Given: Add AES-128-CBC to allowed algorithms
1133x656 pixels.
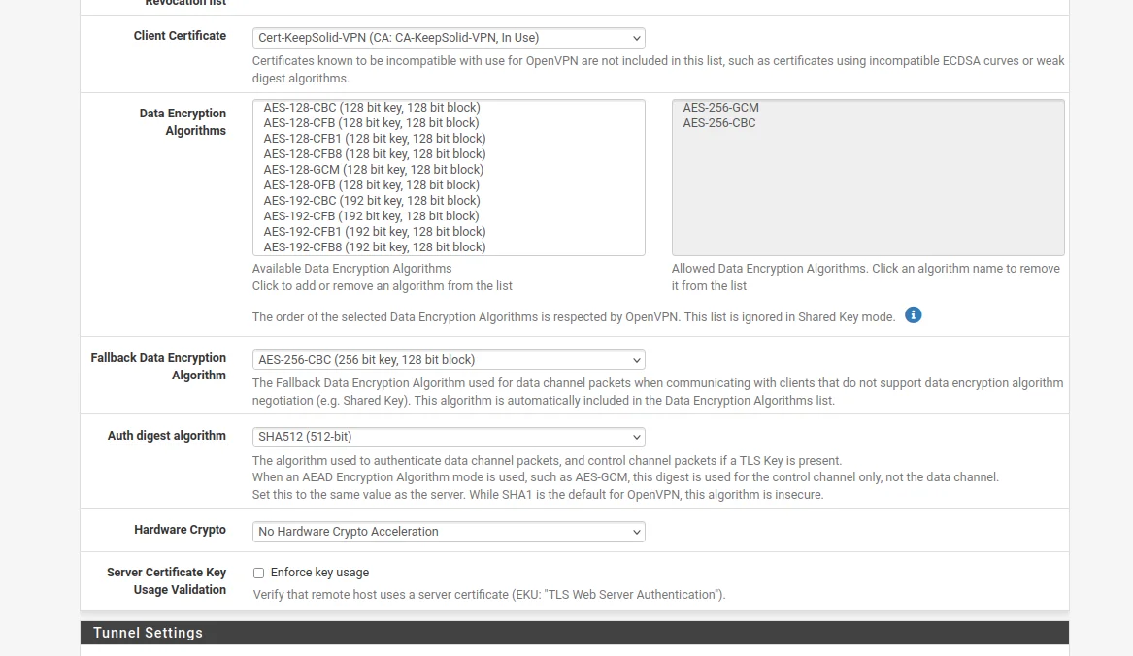Looking at the screenshot, I should tap(372, 108).
